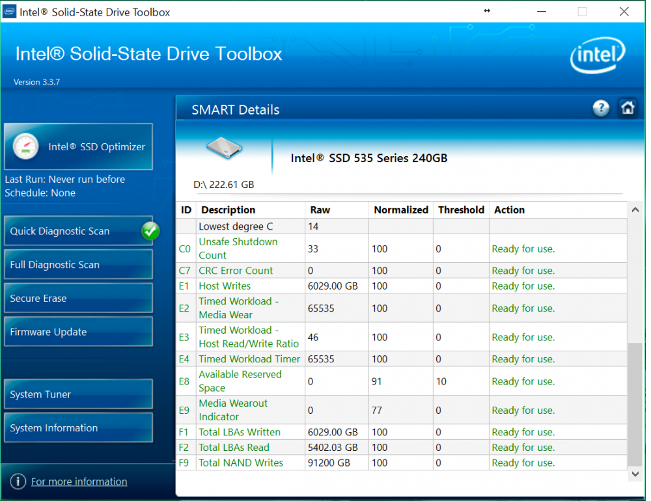Click Version 3.3.7 text
The height and width of the screenshot is (501, 651).
click(x=36, y=82)
